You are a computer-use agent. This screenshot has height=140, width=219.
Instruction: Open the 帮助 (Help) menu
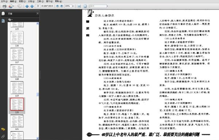tap(58, 1)
